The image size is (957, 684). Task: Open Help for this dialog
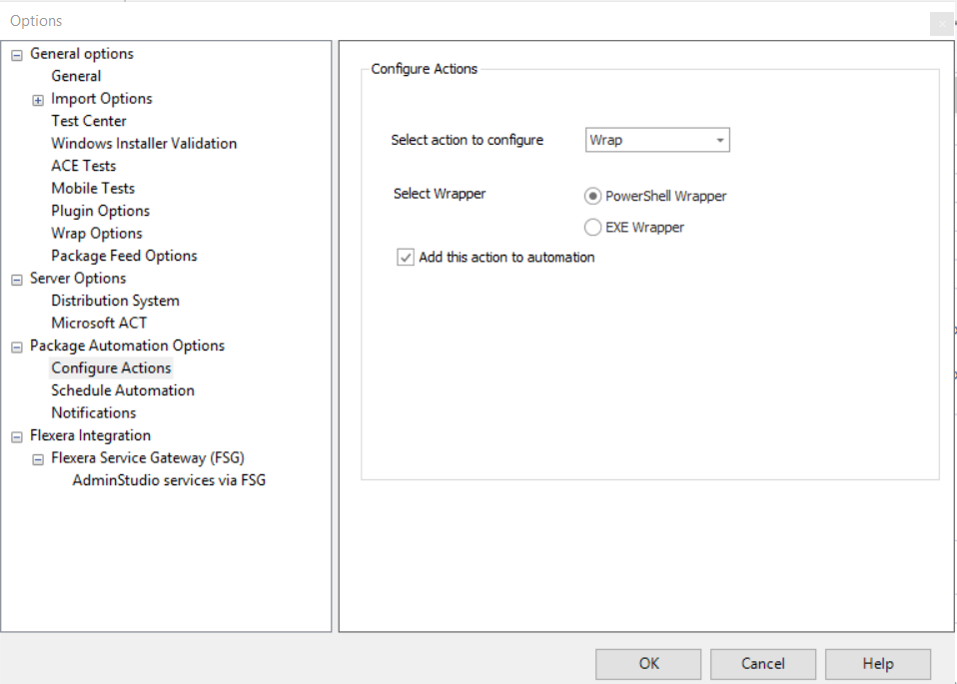pos(877,664)
